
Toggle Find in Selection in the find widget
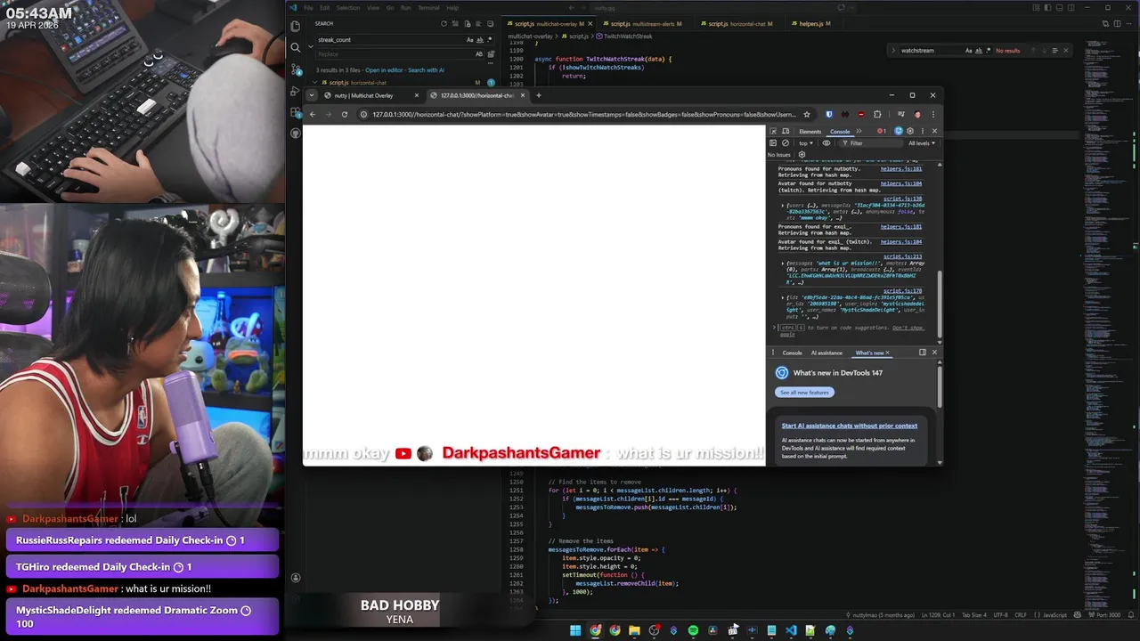pyautogui.click(x=1054, y=51)
